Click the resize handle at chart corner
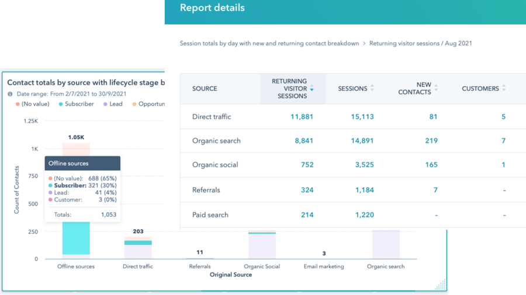This screenshot has width=526, height=295. tap(441, 285)
